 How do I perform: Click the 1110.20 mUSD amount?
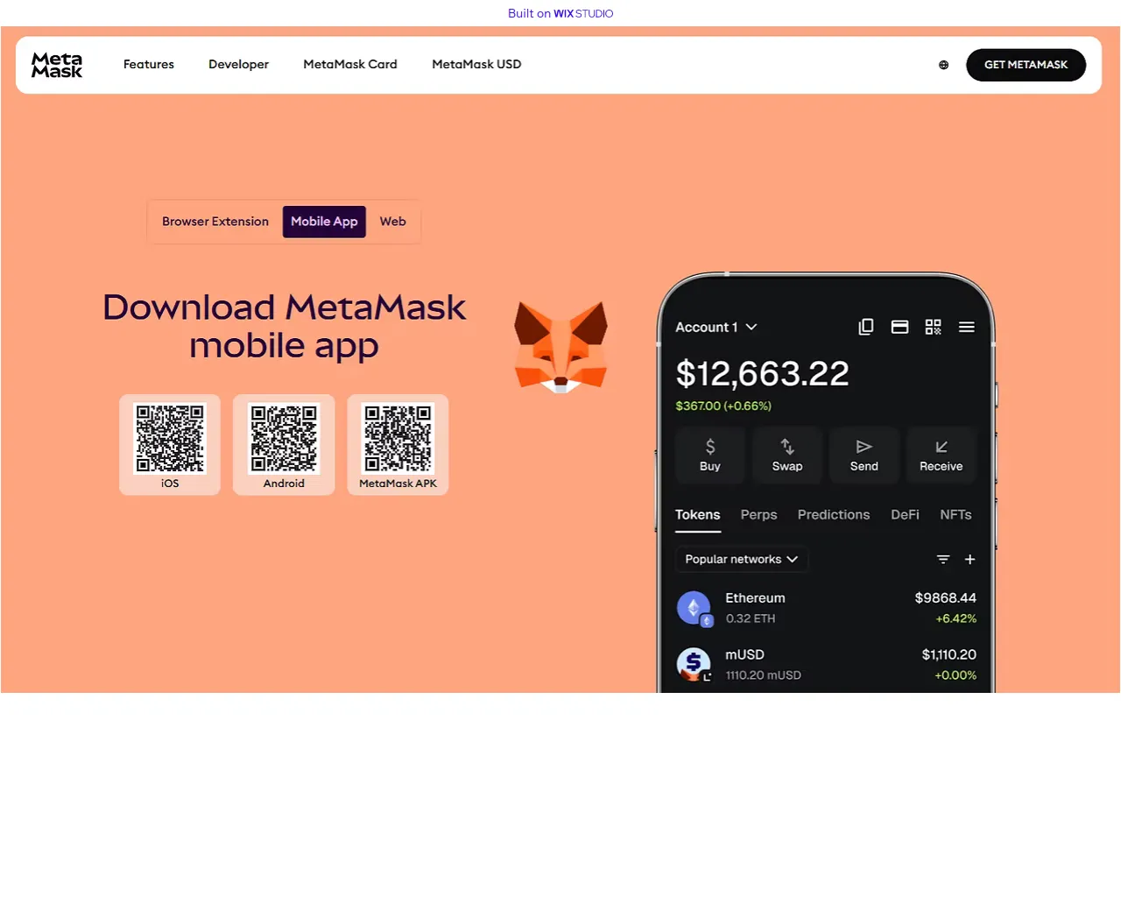pos(763,675)
